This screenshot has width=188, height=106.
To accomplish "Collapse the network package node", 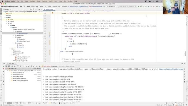I will [x=14, y=43].
